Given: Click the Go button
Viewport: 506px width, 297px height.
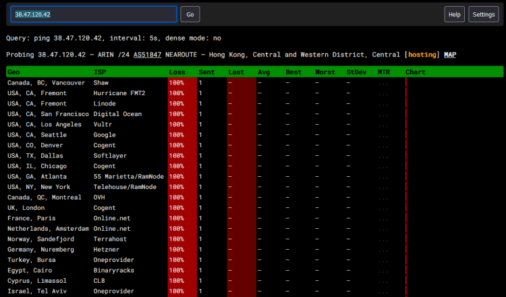Looking at the screenshot, I should point(190,15).
